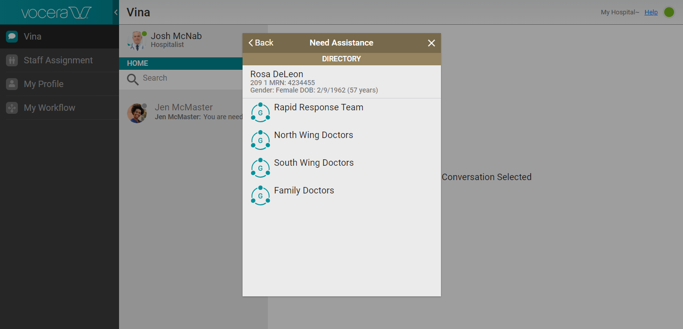Click the green presence status indicator
683x329 pixels.
(669, 12)
